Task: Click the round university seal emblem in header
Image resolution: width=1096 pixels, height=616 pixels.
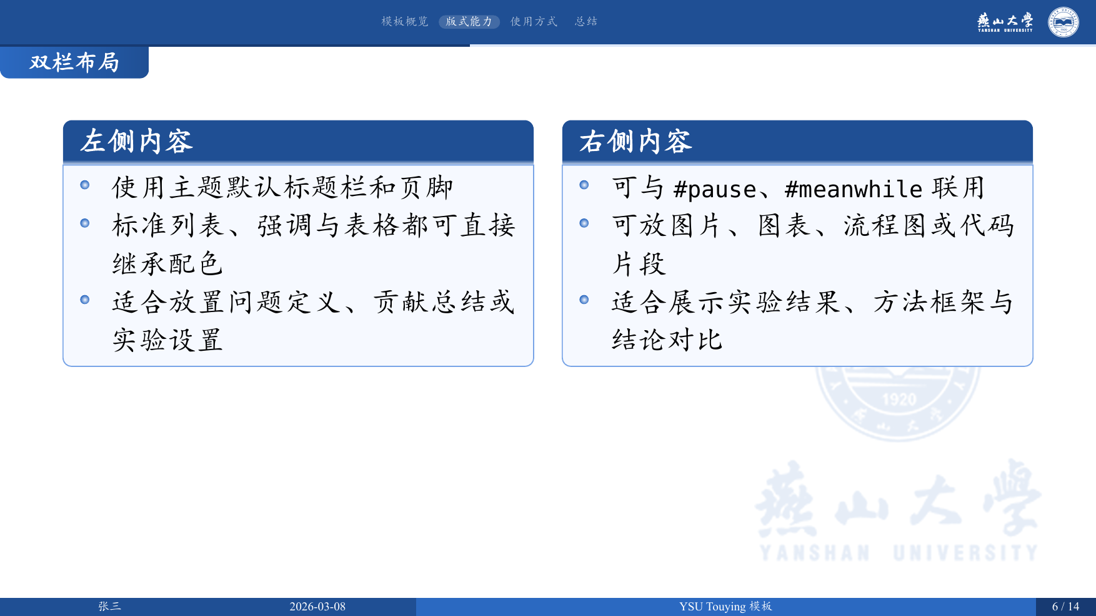Action: point(1064,22)
